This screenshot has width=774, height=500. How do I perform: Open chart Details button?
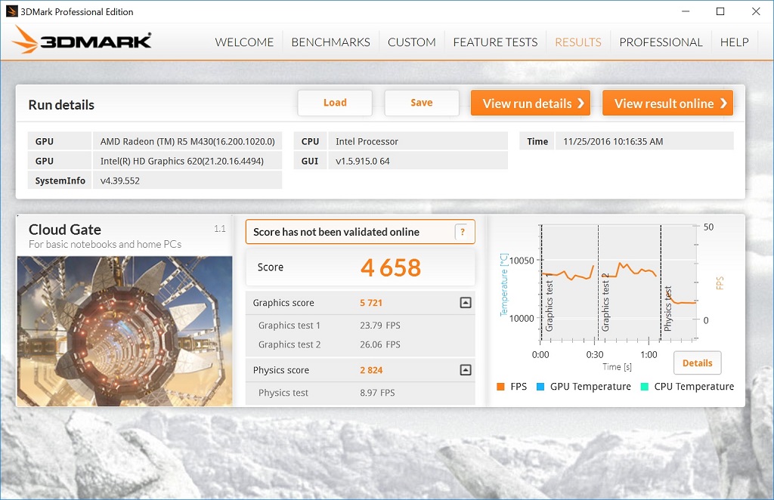[x=697, y=363]
